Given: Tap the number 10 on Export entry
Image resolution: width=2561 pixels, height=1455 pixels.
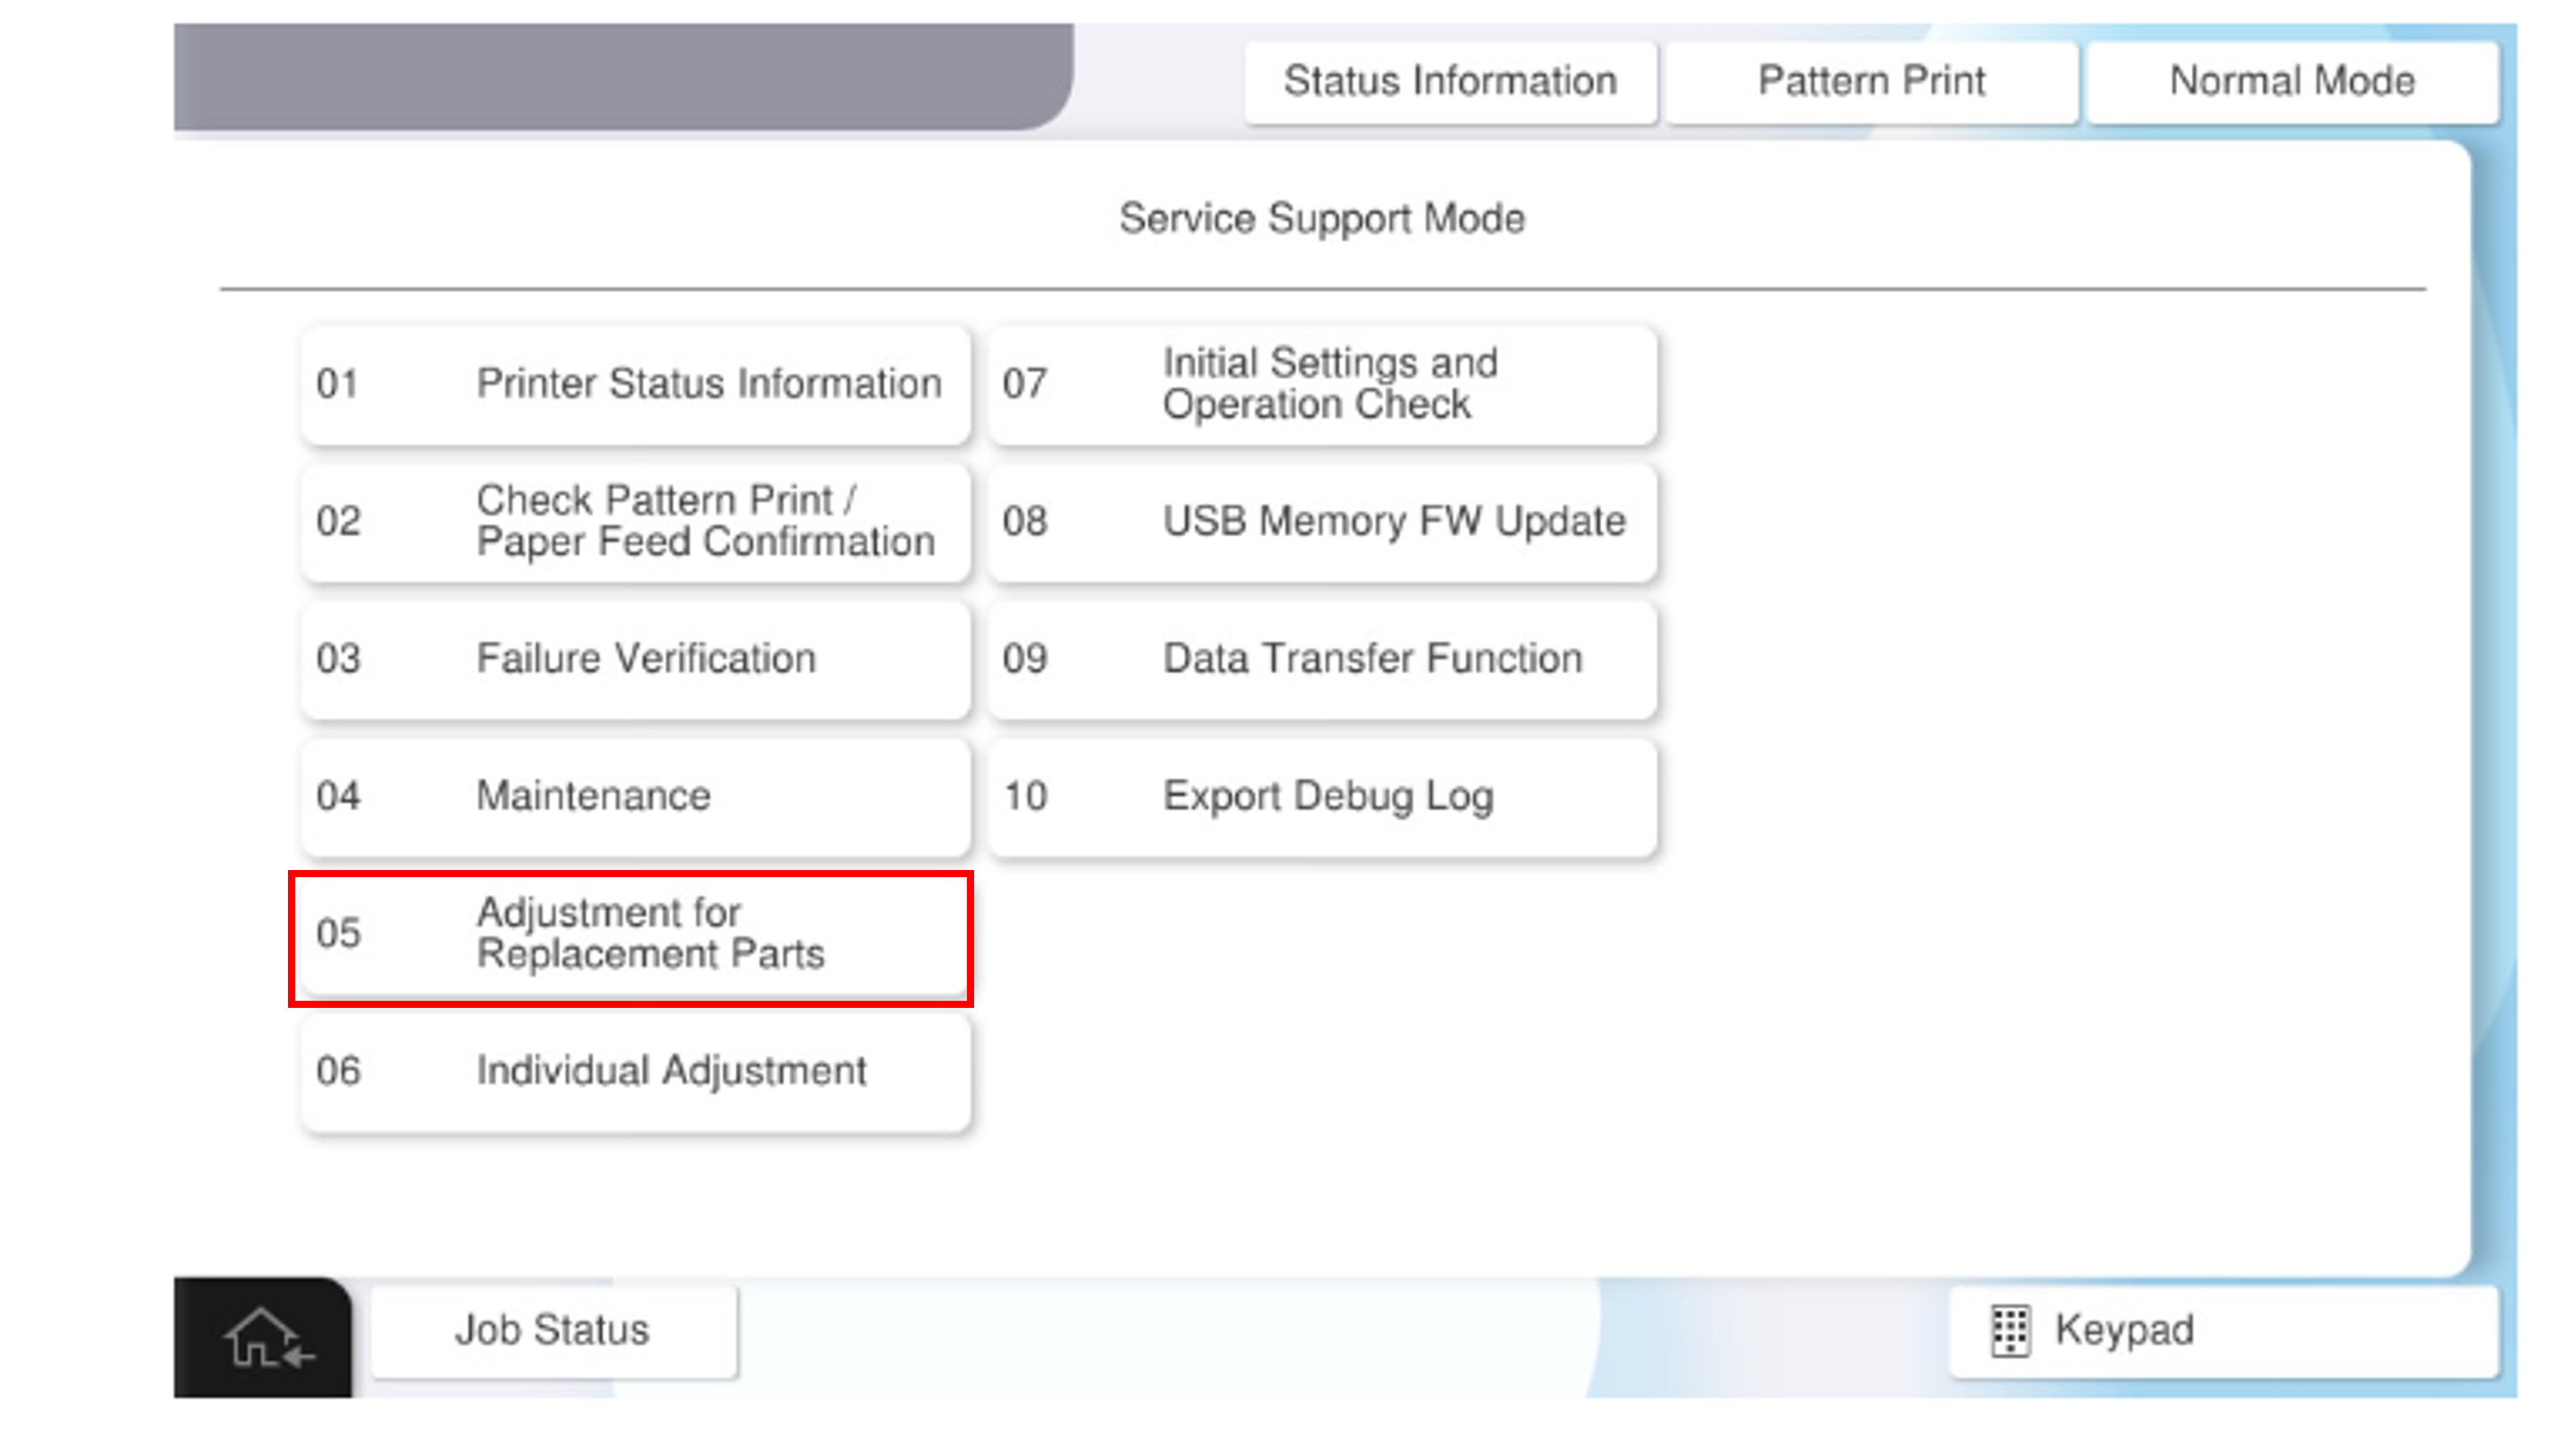Looking at the screenshot, I should pos(1025,797).
